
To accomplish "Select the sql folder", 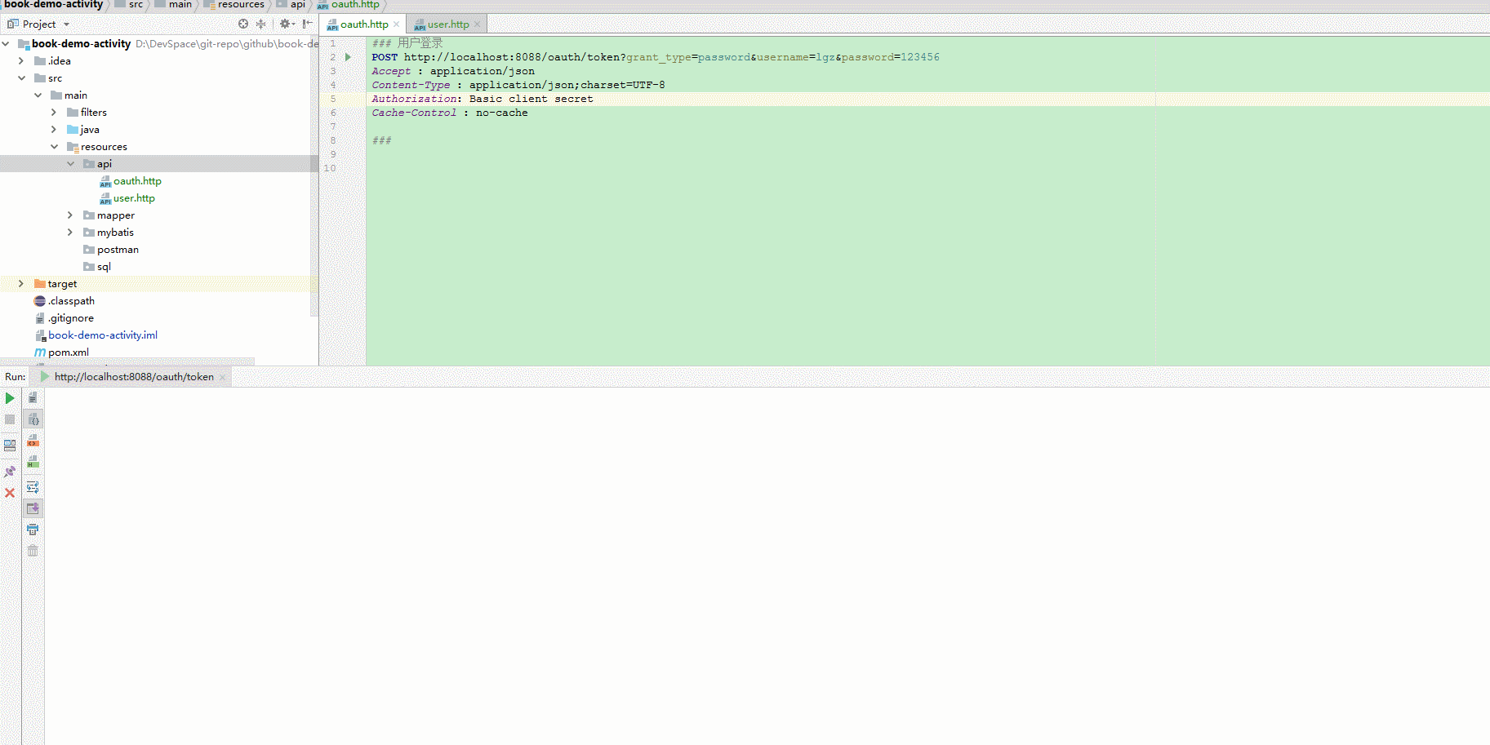I will [97, 267].
